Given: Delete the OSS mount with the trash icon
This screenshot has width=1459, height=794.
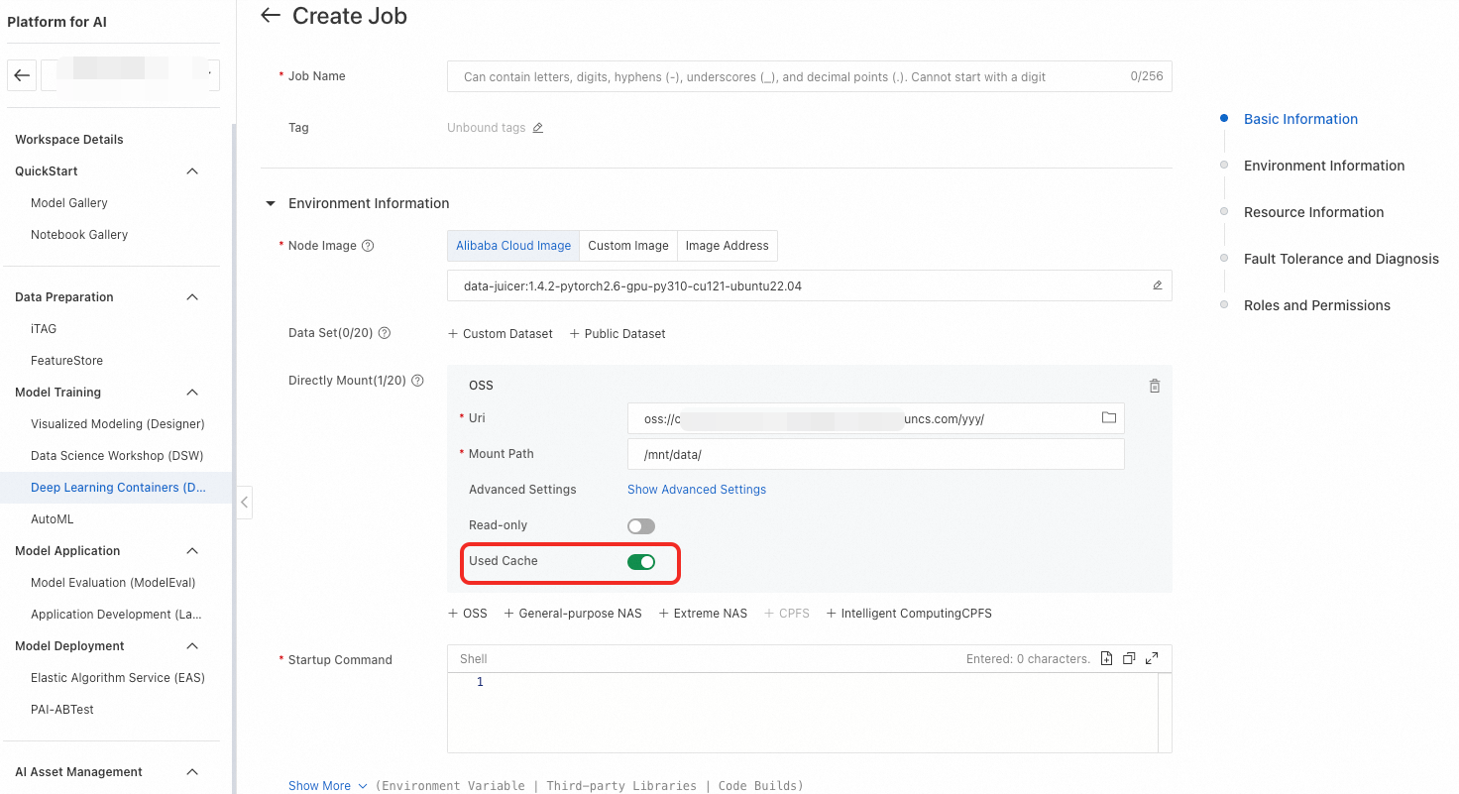Looking at the screenshot, I should click(1154, 386).
